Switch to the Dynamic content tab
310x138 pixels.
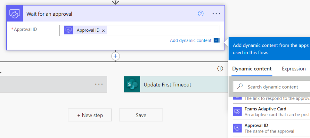click(x=252, y=69)
